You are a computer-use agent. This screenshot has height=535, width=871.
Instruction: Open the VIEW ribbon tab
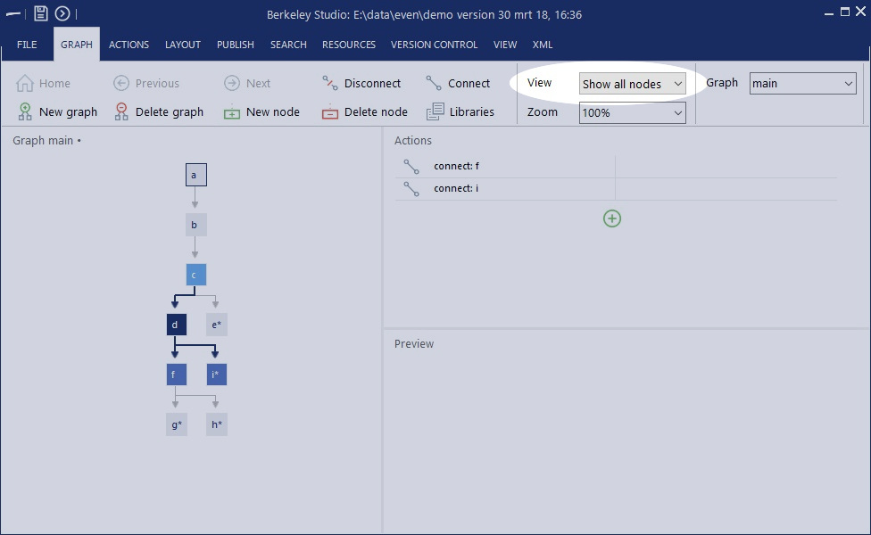pyautogui.click(x=505, y=45)
